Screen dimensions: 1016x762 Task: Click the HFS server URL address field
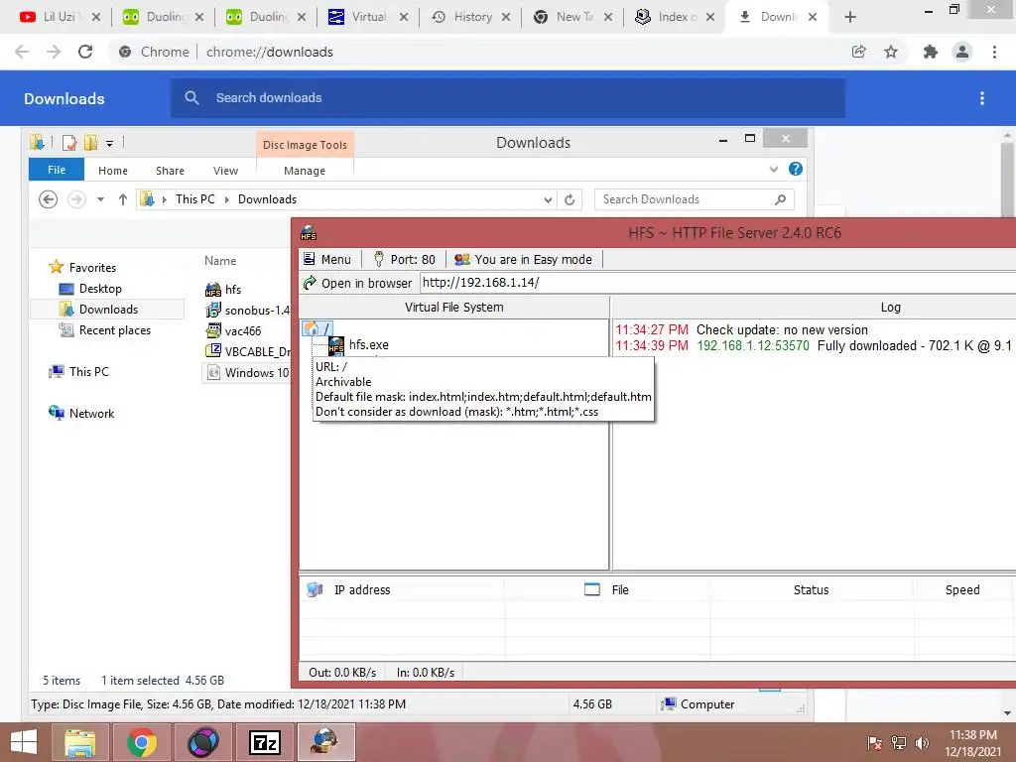click(x=716, y=283)
